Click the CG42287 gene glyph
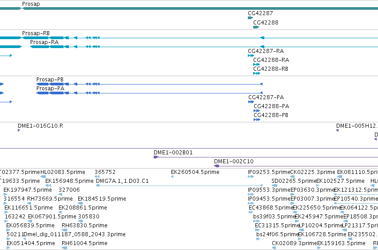 [x=251, y=18]
